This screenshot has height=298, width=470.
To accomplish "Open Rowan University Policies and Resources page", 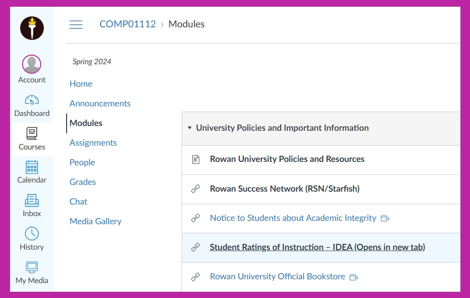I will coord(287,159).
